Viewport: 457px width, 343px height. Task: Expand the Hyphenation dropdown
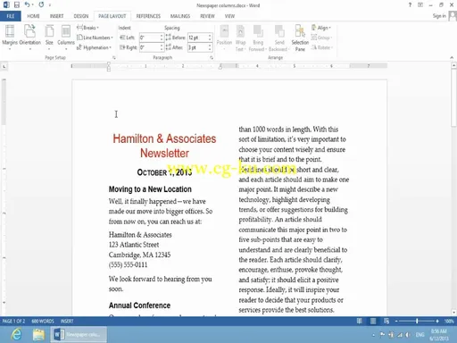[x=94, y=47]
